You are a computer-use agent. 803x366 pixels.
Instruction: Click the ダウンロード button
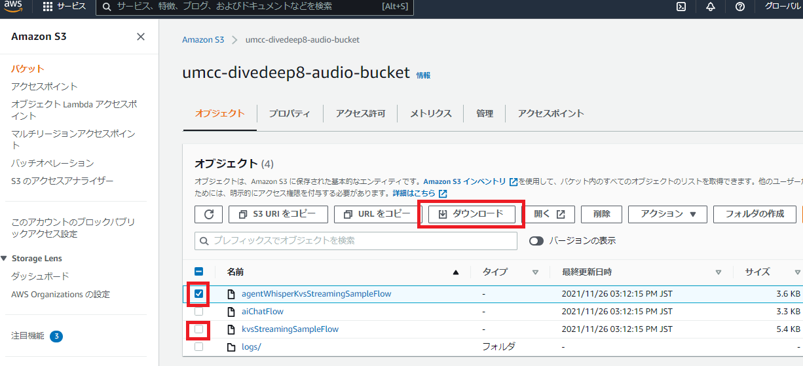pos(472,214)
